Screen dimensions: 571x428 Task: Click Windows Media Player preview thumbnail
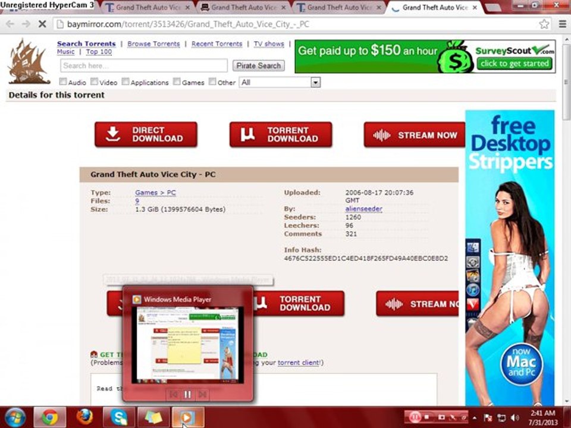tap(187, 345)
